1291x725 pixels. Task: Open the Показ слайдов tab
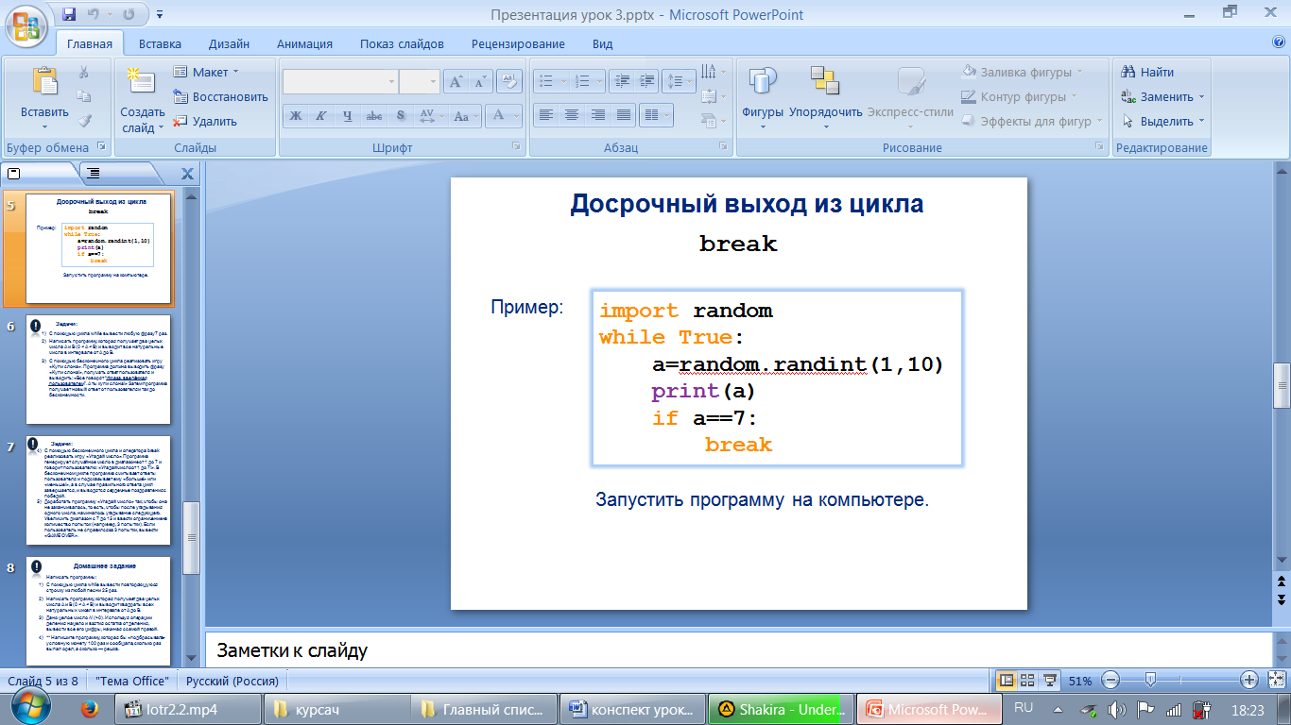402,43
